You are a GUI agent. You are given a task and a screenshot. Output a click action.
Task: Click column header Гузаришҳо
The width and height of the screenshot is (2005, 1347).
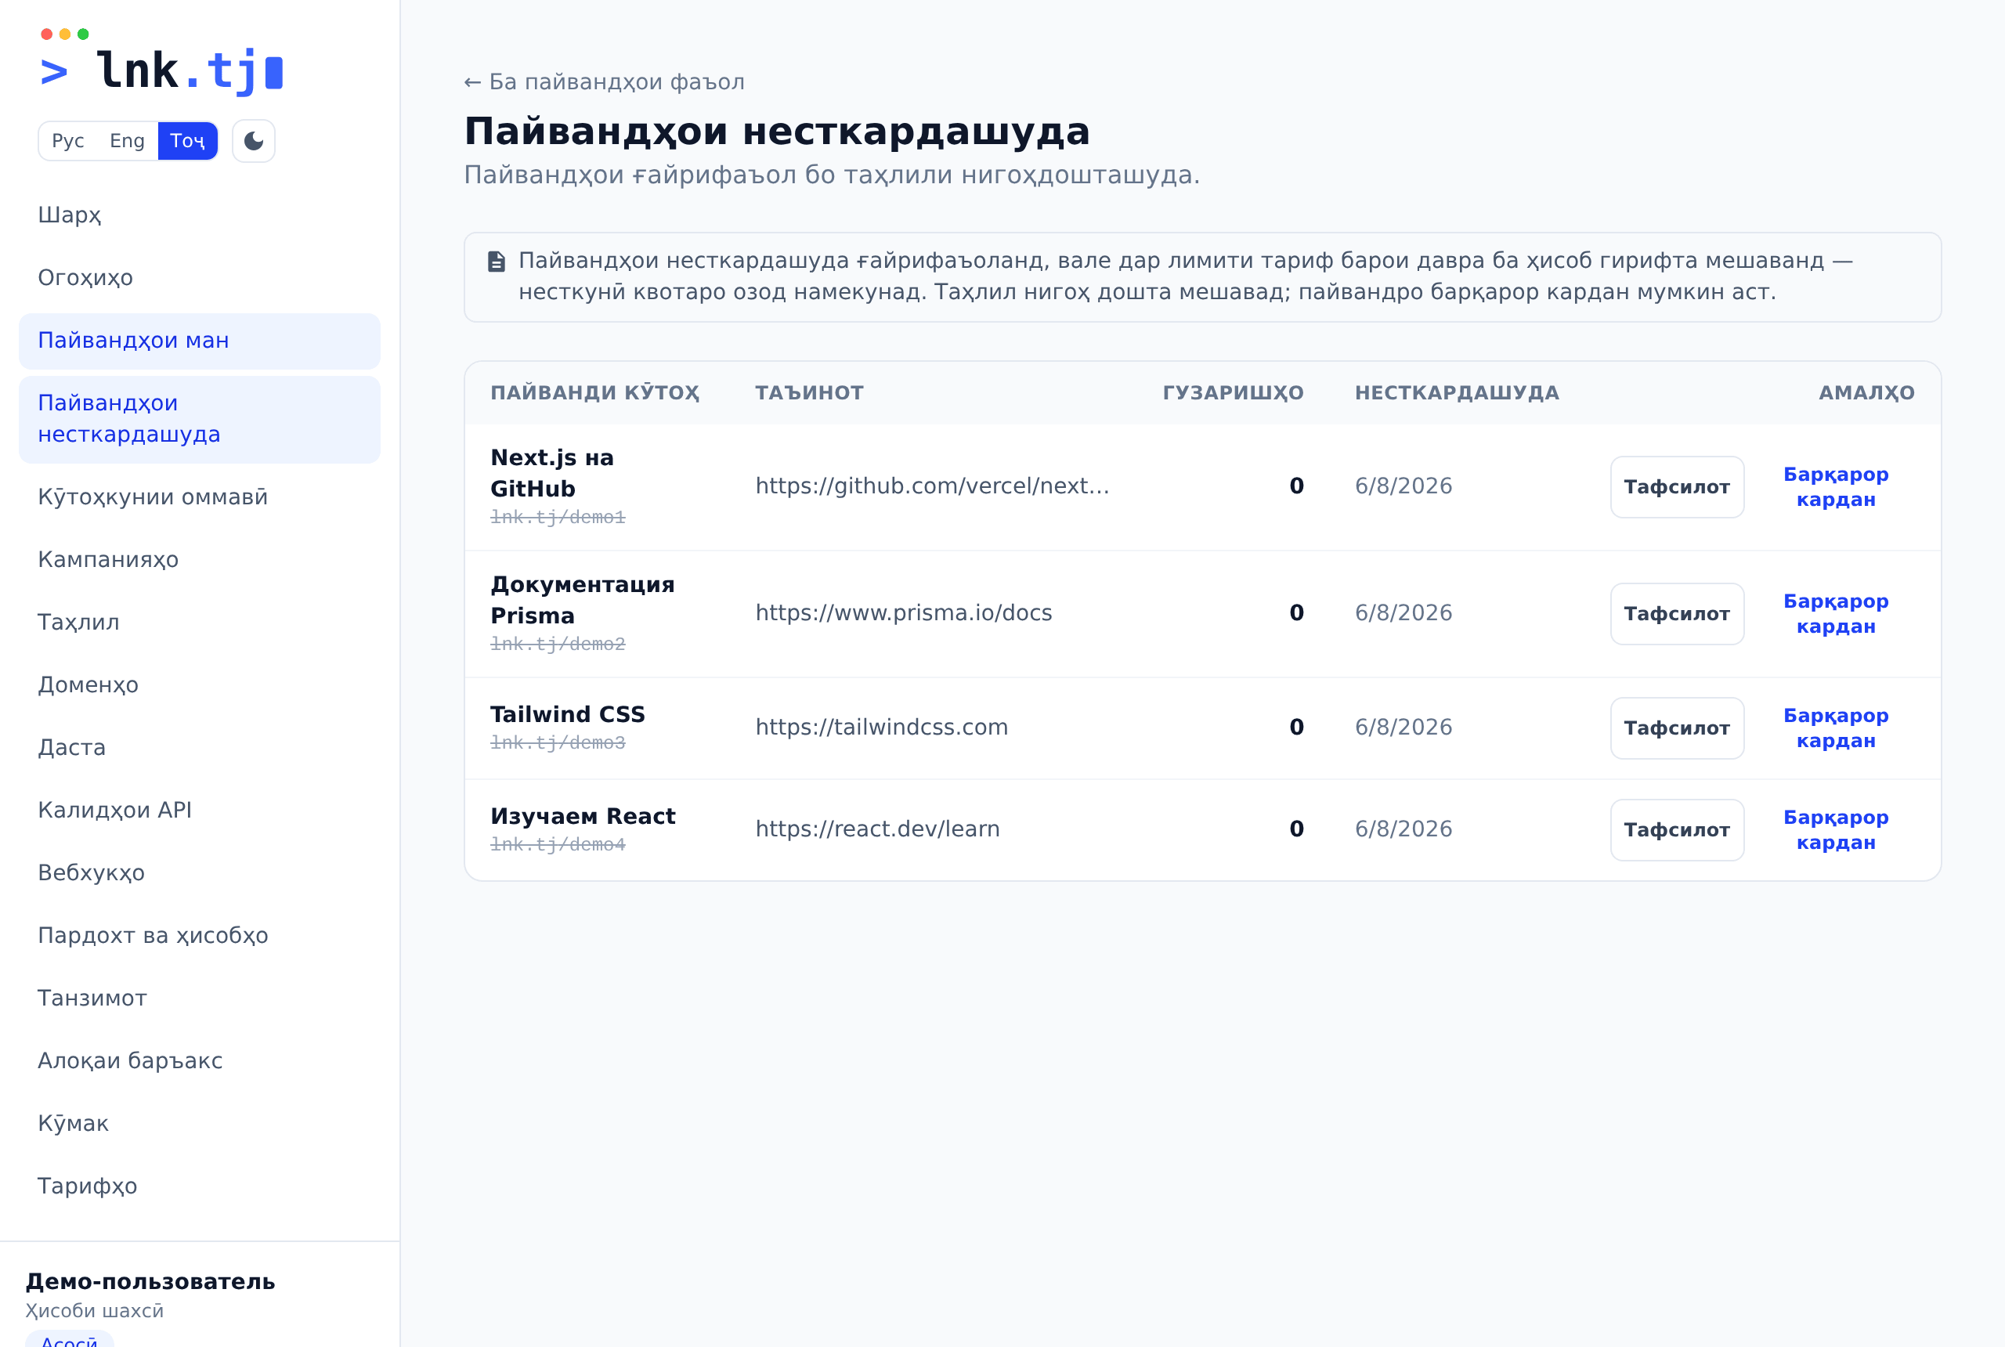point(1233,393)
